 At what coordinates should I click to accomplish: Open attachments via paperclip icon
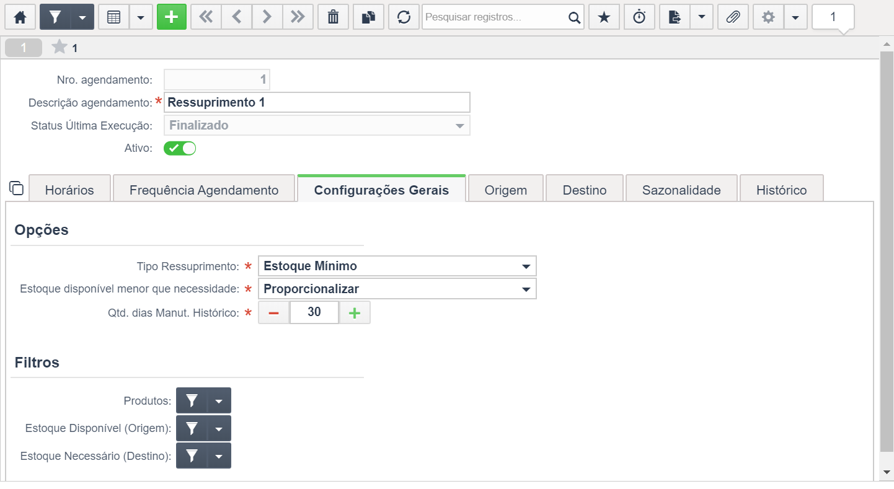click(733, 17)
